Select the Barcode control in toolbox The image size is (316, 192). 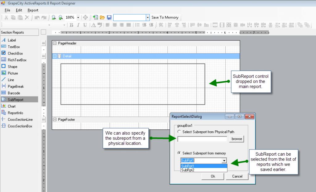click(14, 93)
